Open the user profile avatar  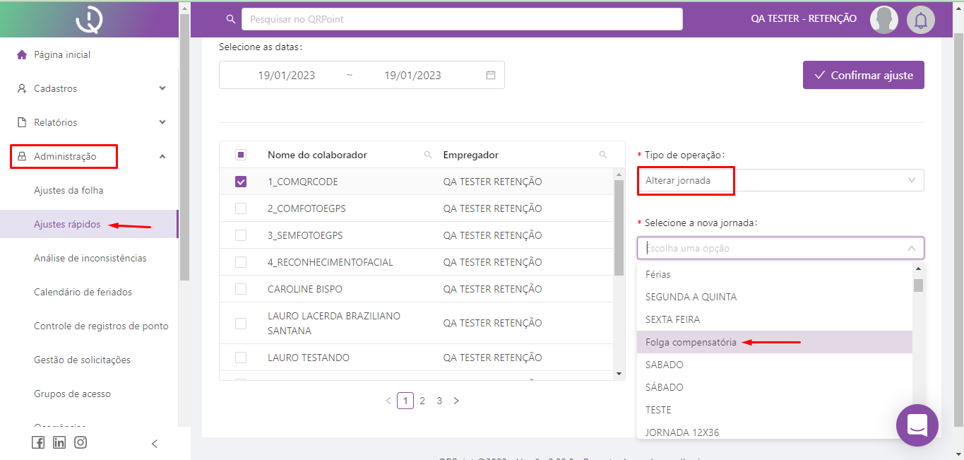(883, 20)
